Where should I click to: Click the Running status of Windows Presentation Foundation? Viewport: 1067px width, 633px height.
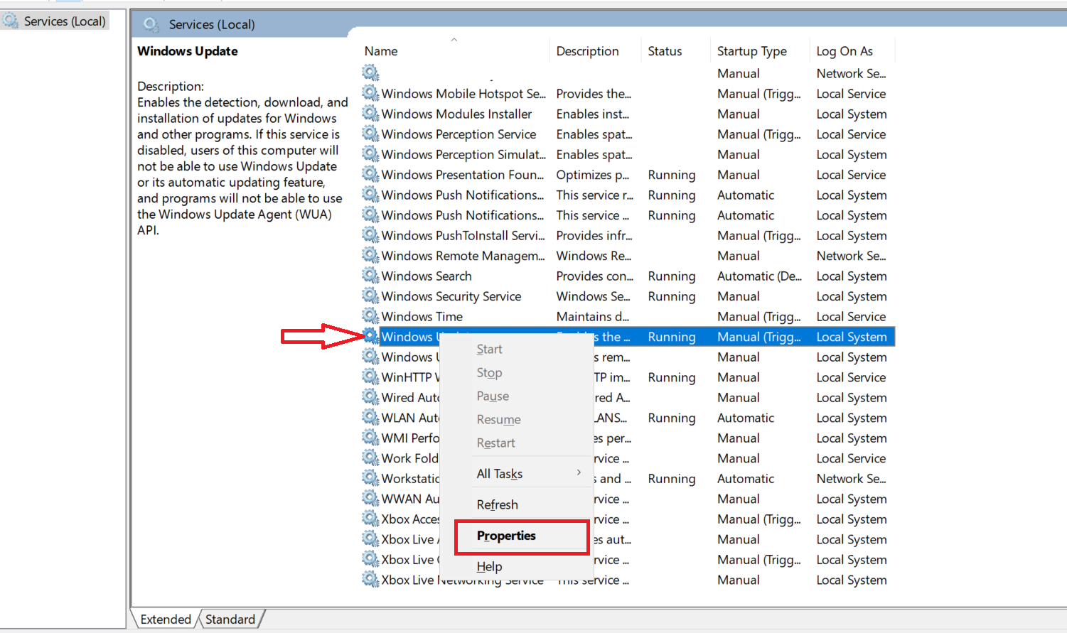672,175
